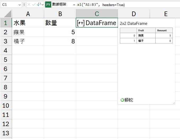Select row 3 header
This screenshot has width=180, height=139.
6,41
